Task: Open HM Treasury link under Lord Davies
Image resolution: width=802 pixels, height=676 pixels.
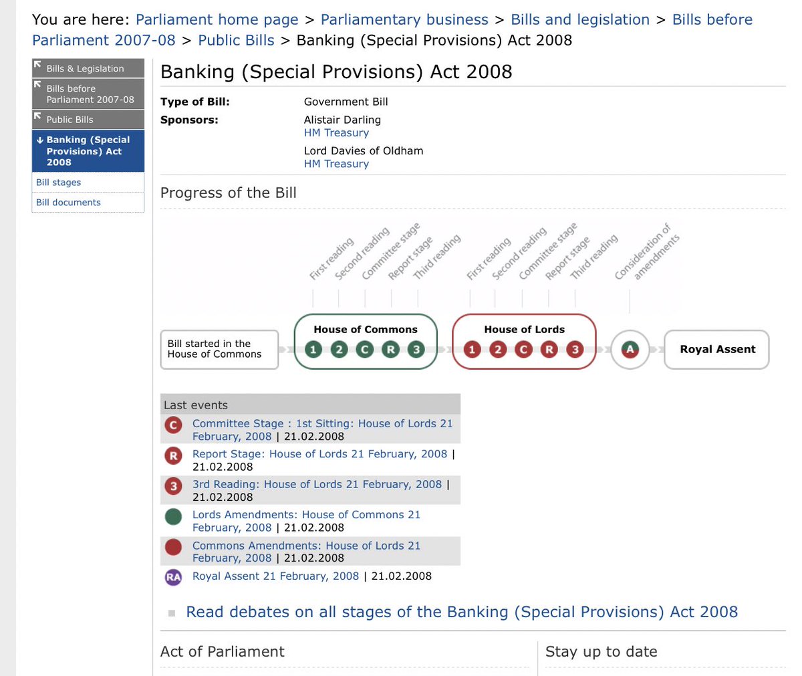Action: pos(336,163)
